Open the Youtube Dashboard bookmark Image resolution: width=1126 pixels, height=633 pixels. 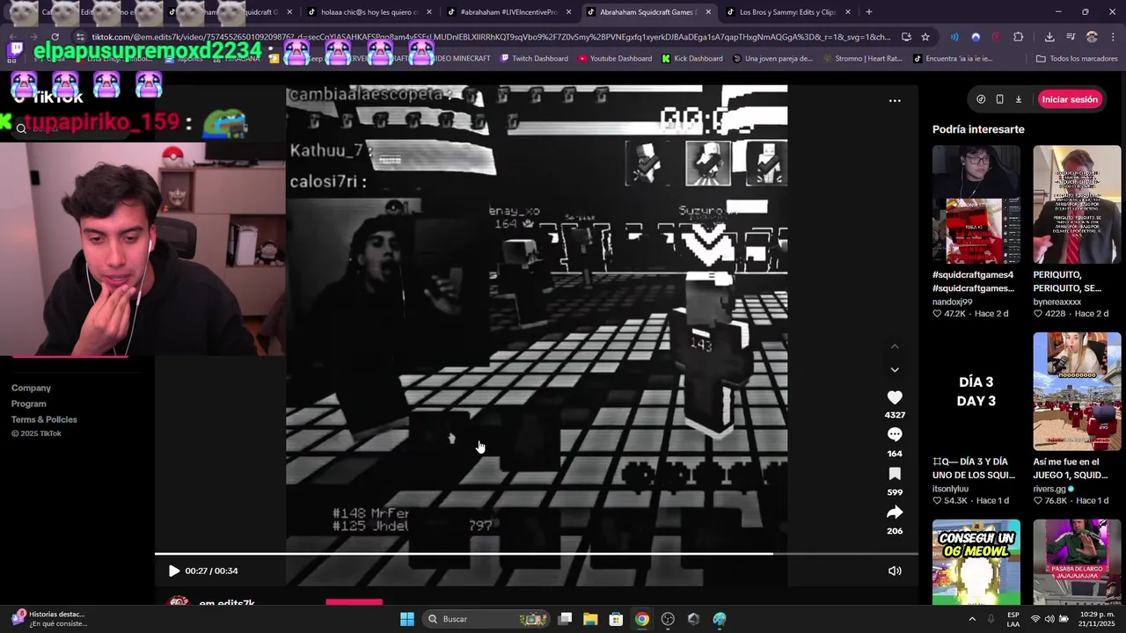(615, 59)
